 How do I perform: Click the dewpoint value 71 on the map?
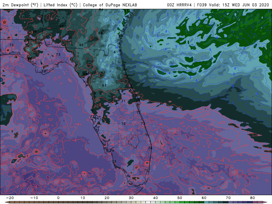click(123, 101)
